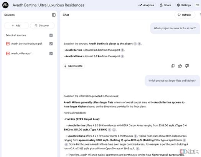Screen dimensions: 201x157
Task: Open the Avadh Bertina Brochure.pdf source
Action: pyautogui.click(x=26, y=44)
